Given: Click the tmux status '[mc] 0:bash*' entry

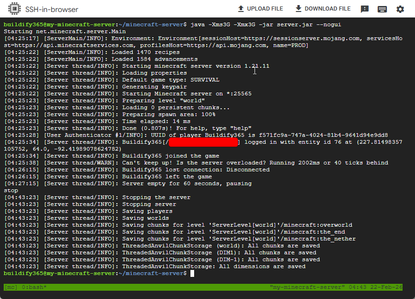Looking at the screenshot, I should point(25,287).
